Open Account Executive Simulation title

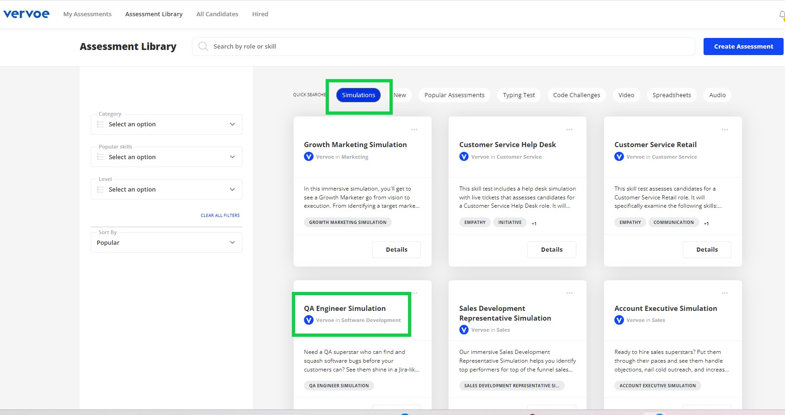[x=666, y=309]
